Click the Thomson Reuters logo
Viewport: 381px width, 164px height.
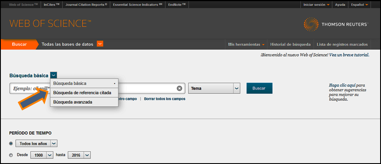[x=336, y=24]
